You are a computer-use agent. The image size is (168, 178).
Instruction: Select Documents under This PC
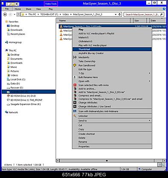tap(16, 59)
